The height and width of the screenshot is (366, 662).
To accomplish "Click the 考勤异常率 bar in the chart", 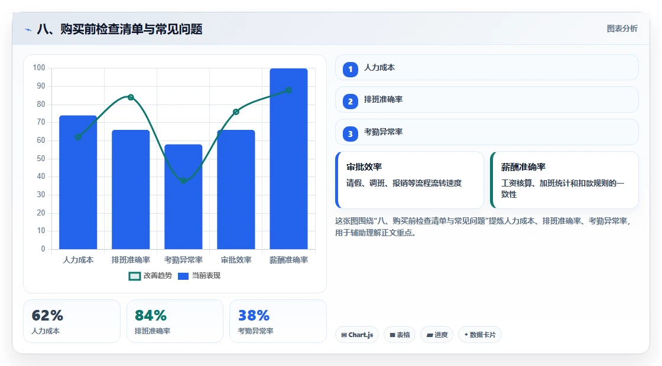I will point(183,197).
